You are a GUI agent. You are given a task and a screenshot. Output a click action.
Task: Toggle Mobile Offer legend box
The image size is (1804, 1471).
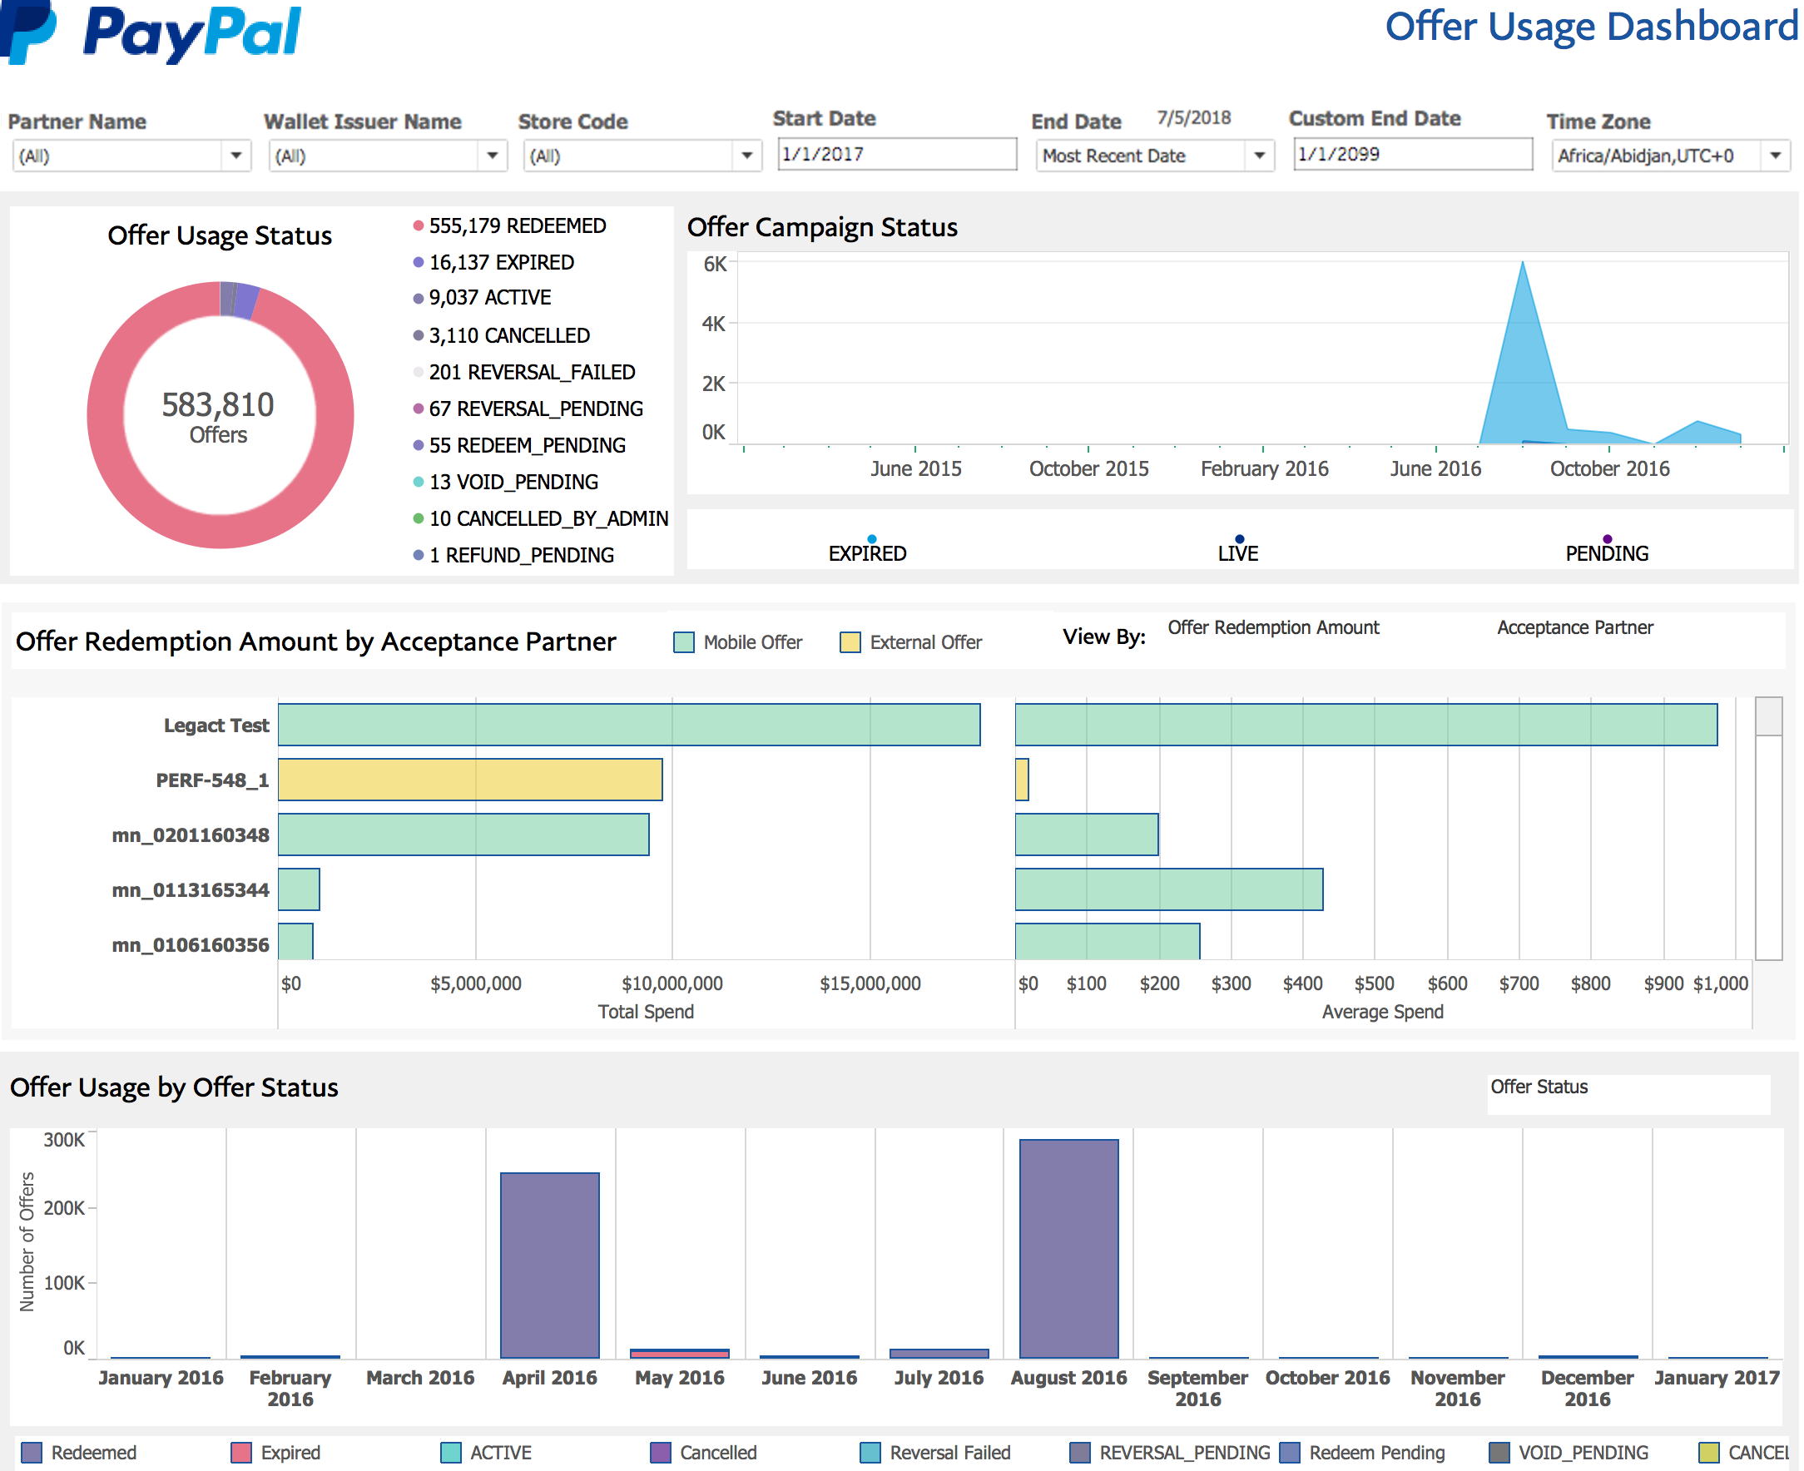coord(683,642)
